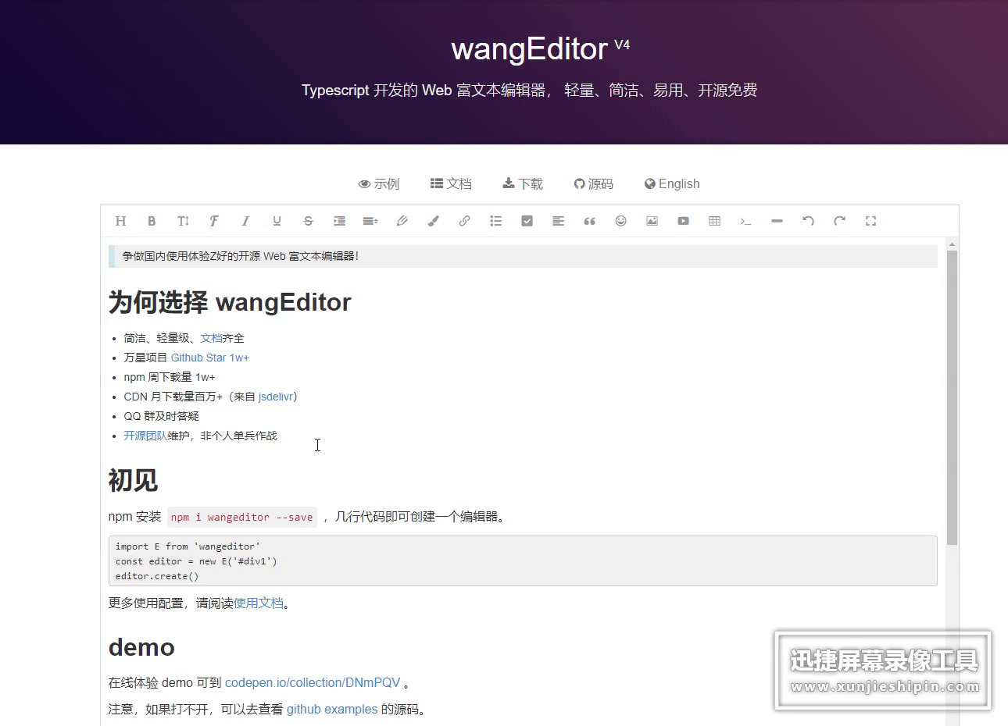Open the font family tool
The height and width of the screenshot is (726, 1008).
214,221
